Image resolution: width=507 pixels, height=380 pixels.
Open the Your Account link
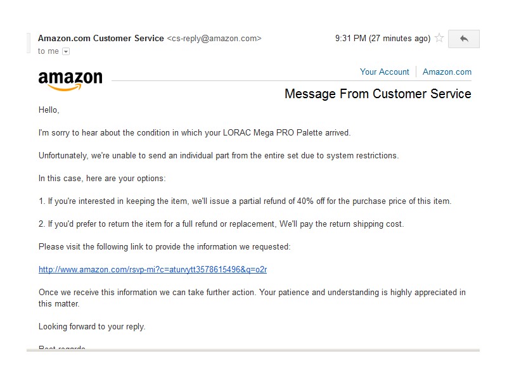[385, 72]
